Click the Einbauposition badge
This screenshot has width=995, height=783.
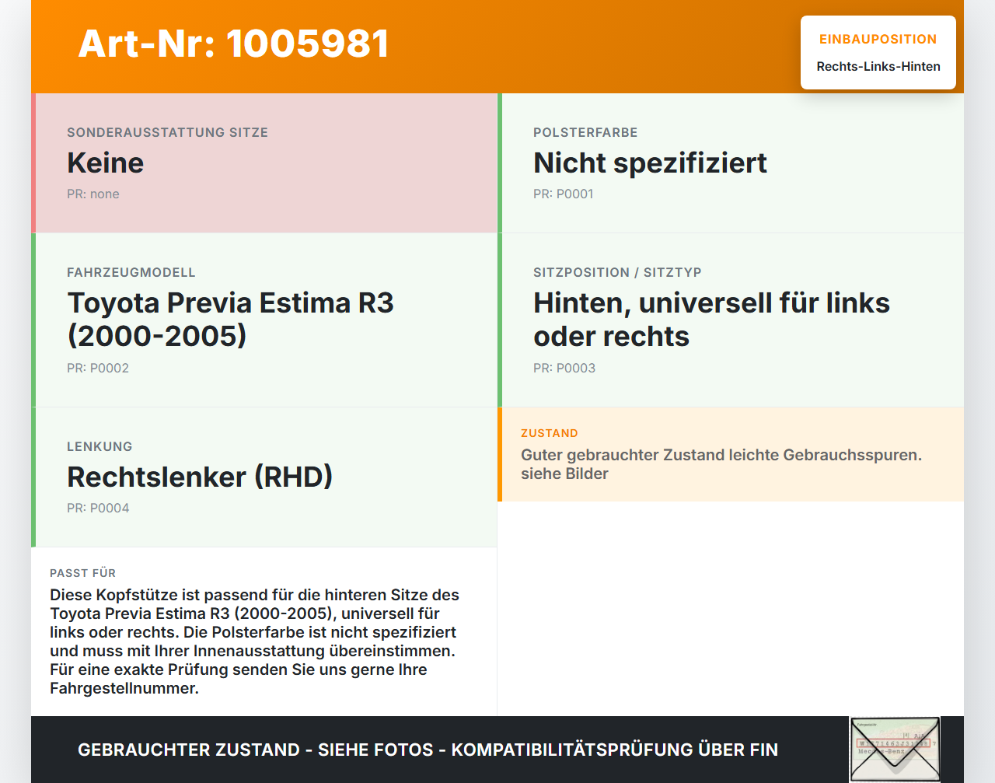tap(878, 52)
